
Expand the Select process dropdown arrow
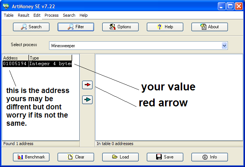coord(225,46)
